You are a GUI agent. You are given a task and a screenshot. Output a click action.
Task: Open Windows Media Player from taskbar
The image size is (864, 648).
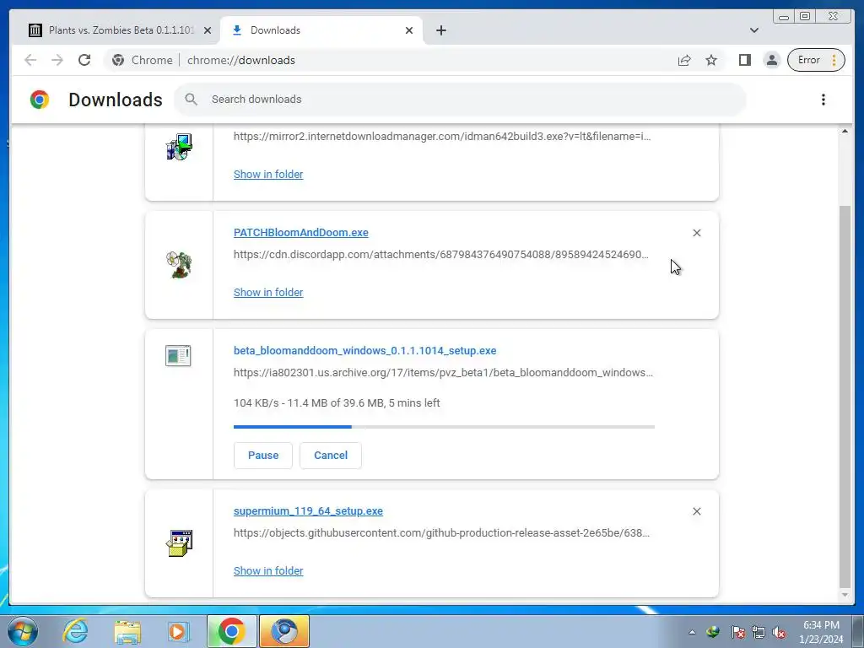[179, 631]
